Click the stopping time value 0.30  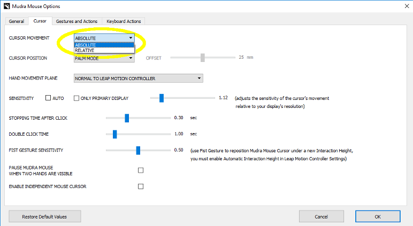click(179, 118)
